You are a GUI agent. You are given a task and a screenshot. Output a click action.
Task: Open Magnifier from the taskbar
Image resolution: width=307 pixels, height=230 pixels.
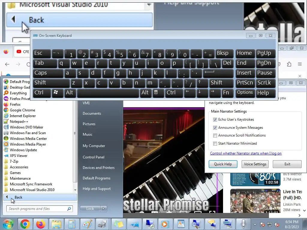pos(196,224)
